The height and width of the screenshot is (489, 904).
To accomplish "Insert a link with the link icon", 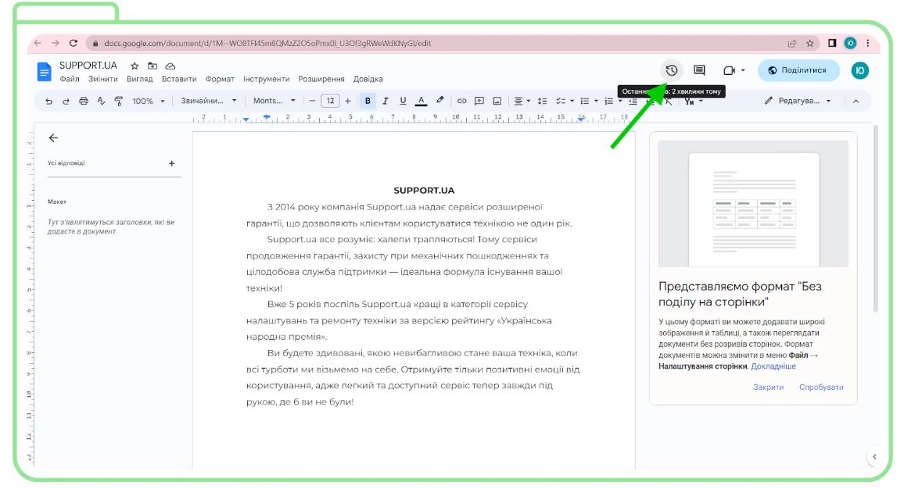I will 461,101.
